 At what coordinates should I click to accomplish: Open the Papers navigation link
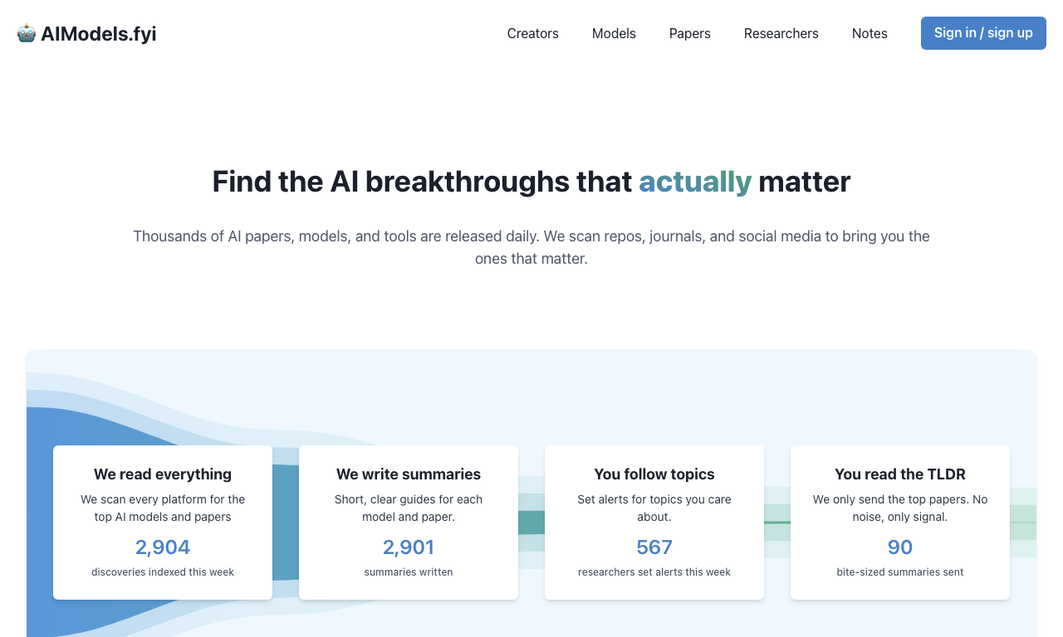pos(689,33)
